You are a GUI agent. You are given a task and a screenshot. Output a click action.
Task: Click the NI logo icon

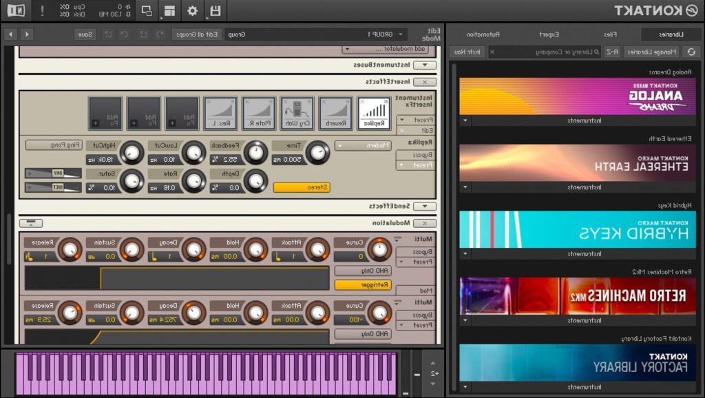point(17,10)
